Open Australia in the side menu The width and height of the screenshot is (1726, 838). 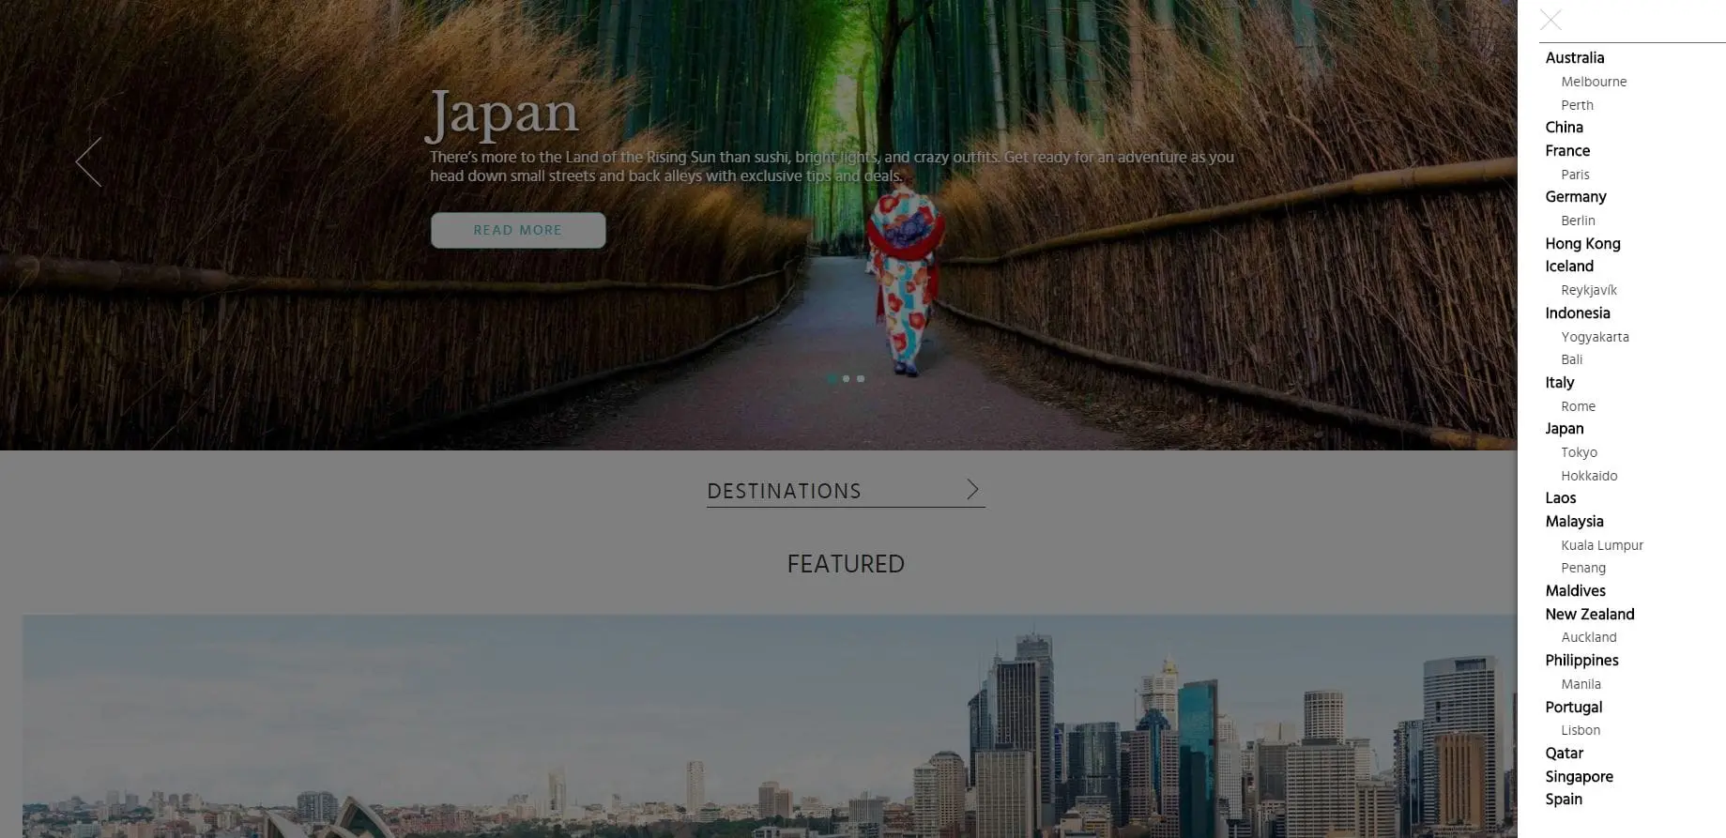1575,58
